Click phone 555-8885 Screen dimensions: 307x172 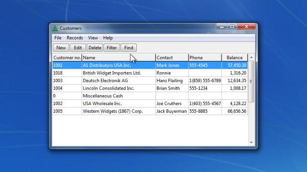point(205,111)
